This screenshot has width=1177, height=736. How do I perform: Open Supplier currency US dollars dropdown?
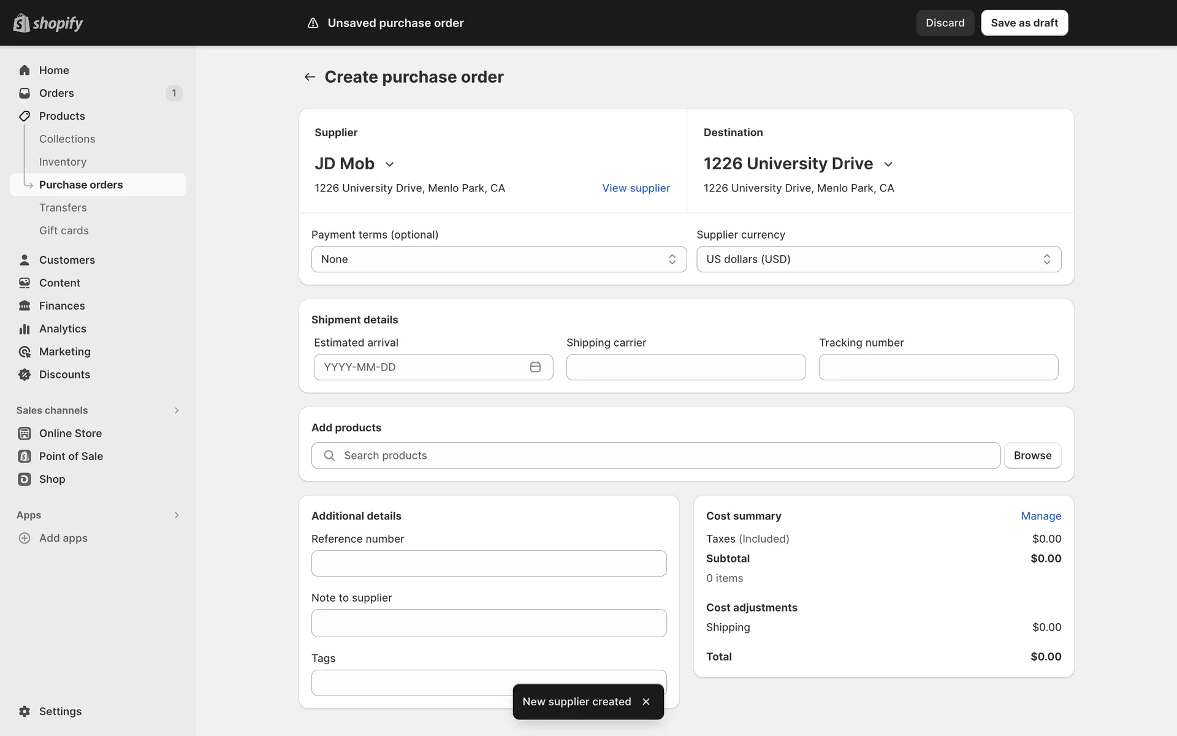click(878, 259)
